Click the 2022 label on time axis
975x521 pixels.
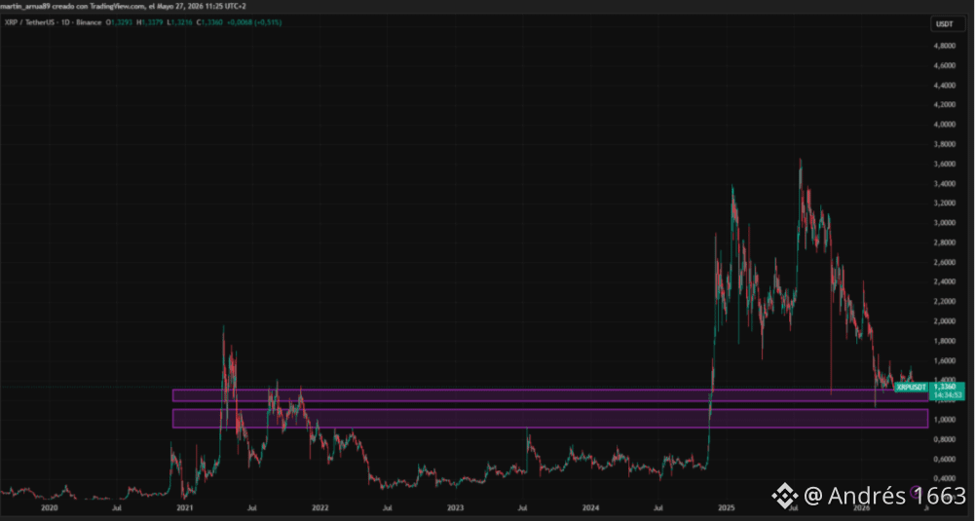pos(319,508)
